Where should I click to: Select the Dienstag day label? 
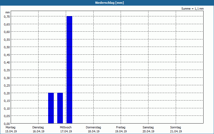(x=38, y=128)
